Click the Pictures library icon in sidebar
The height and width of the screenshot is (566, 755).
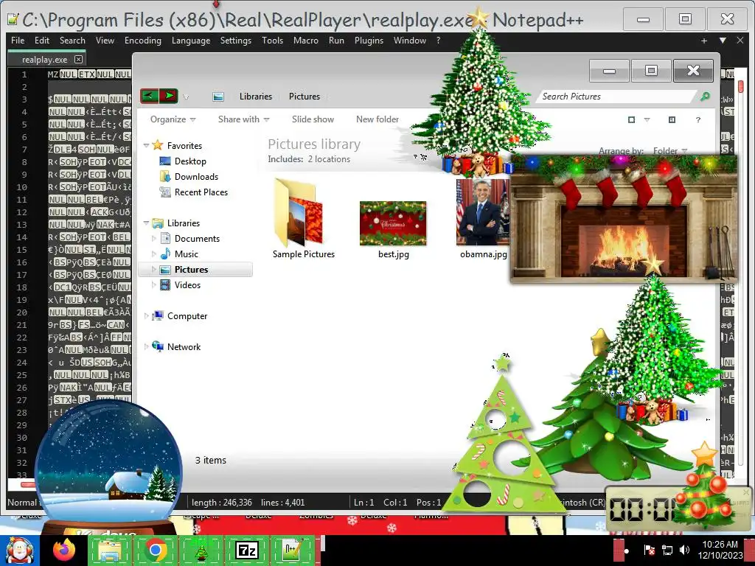165,270
